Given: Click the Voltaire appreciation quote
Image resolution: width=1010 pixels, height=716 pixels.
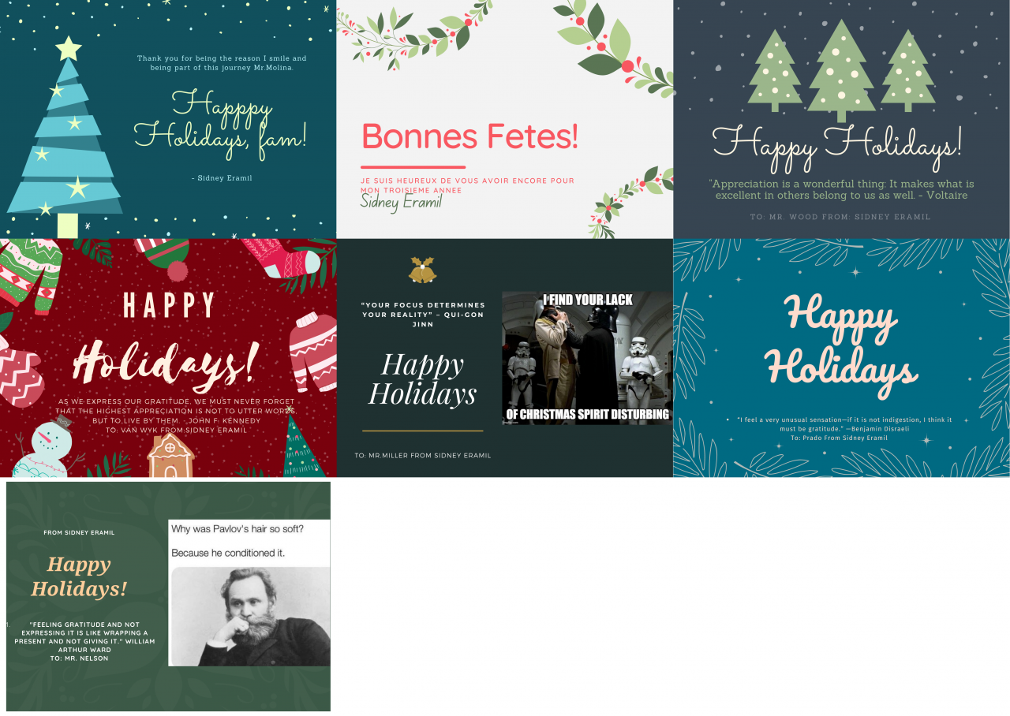Looking at the screenshot, I should pyautogui.click(x=841, y=189).
